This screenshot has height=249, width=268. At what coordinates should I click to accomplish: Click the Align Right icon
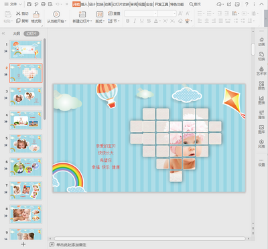214,21
